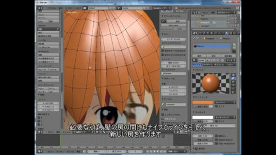
Task: Open outliner editor type icon
Action: (195, 13)
